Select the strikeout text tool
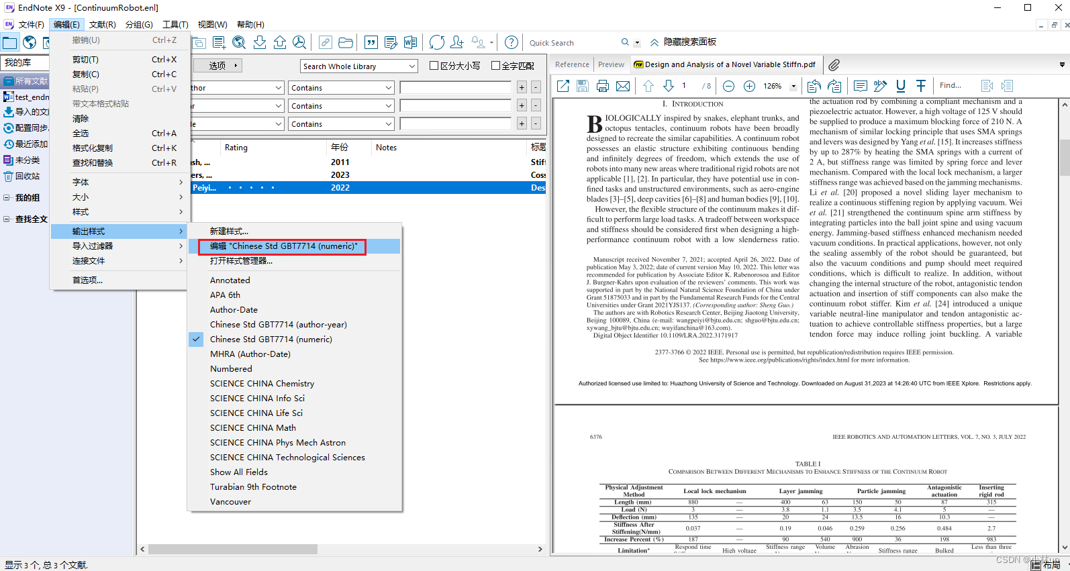The width and height of the screenshot is (1070, 571). pyautogui.click(x=921, y=86)
